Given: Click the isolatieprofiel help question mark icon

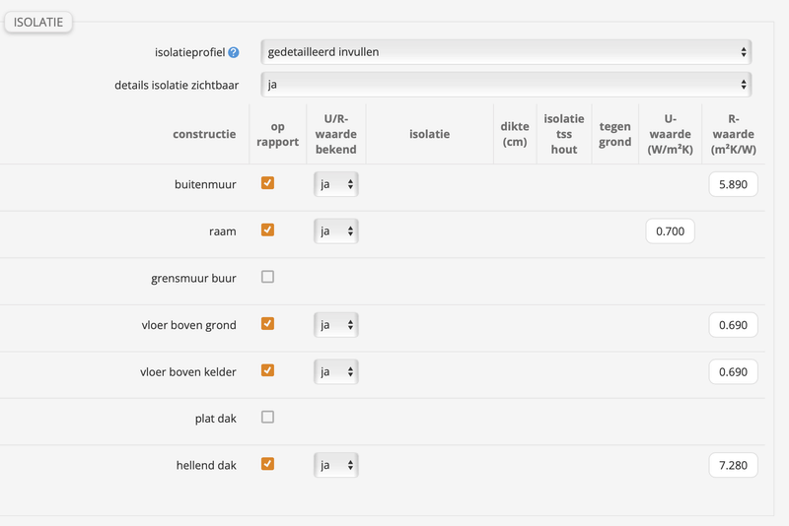Looking at the screenshot, I should 234,52.
